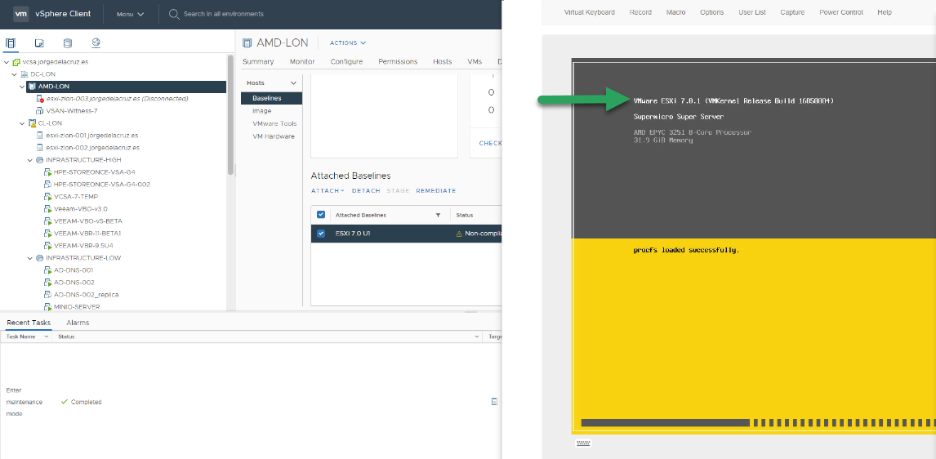Switch to the Monitor tab
936x459 pixels.
tap(302, 61)
